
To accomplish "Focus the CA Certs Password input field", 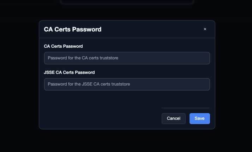I will (x=127, y=58).
